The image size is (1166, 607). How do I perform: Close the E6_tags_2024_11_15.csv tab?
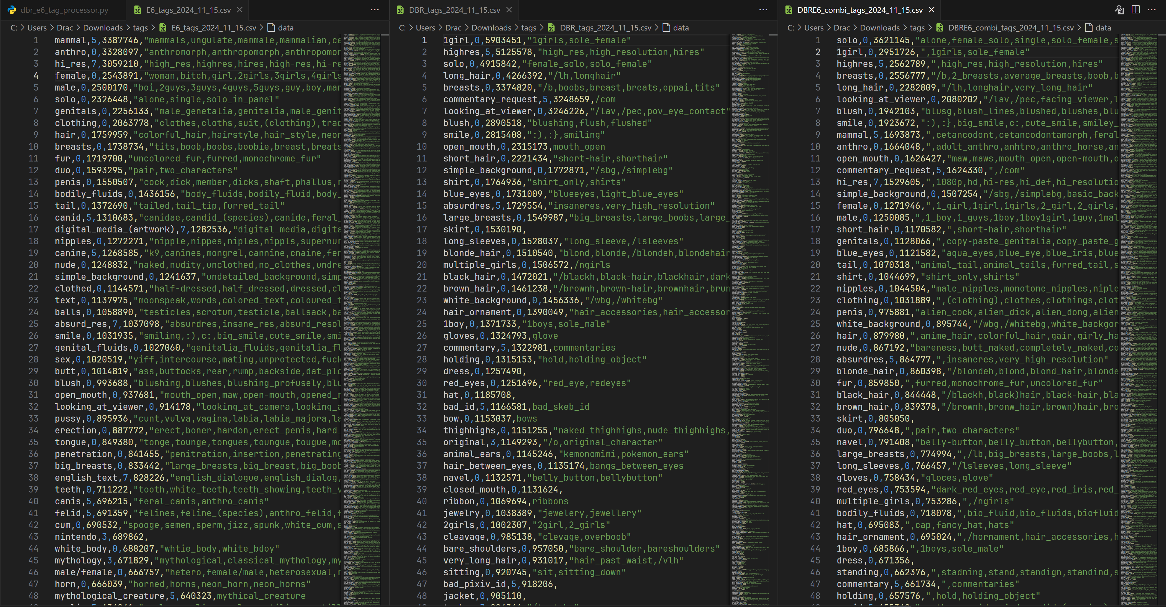click(x=240, y=10)
